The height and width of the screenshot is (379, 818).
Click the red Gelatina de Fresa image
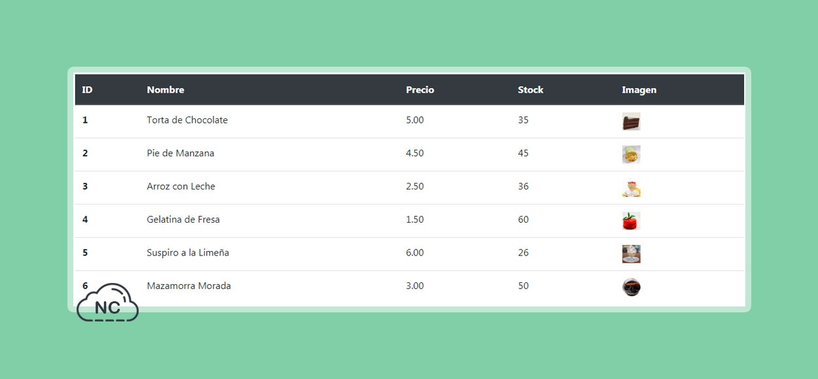tap(631, 221)
